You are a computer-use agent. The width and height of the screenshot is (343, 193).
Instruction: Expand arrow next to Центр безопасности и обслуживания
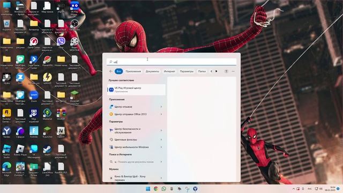click(161, 131)
